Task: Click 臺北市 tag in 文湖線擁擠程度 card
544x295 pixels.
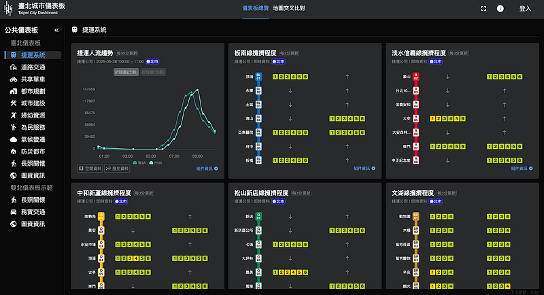Action: click(436, 201)
